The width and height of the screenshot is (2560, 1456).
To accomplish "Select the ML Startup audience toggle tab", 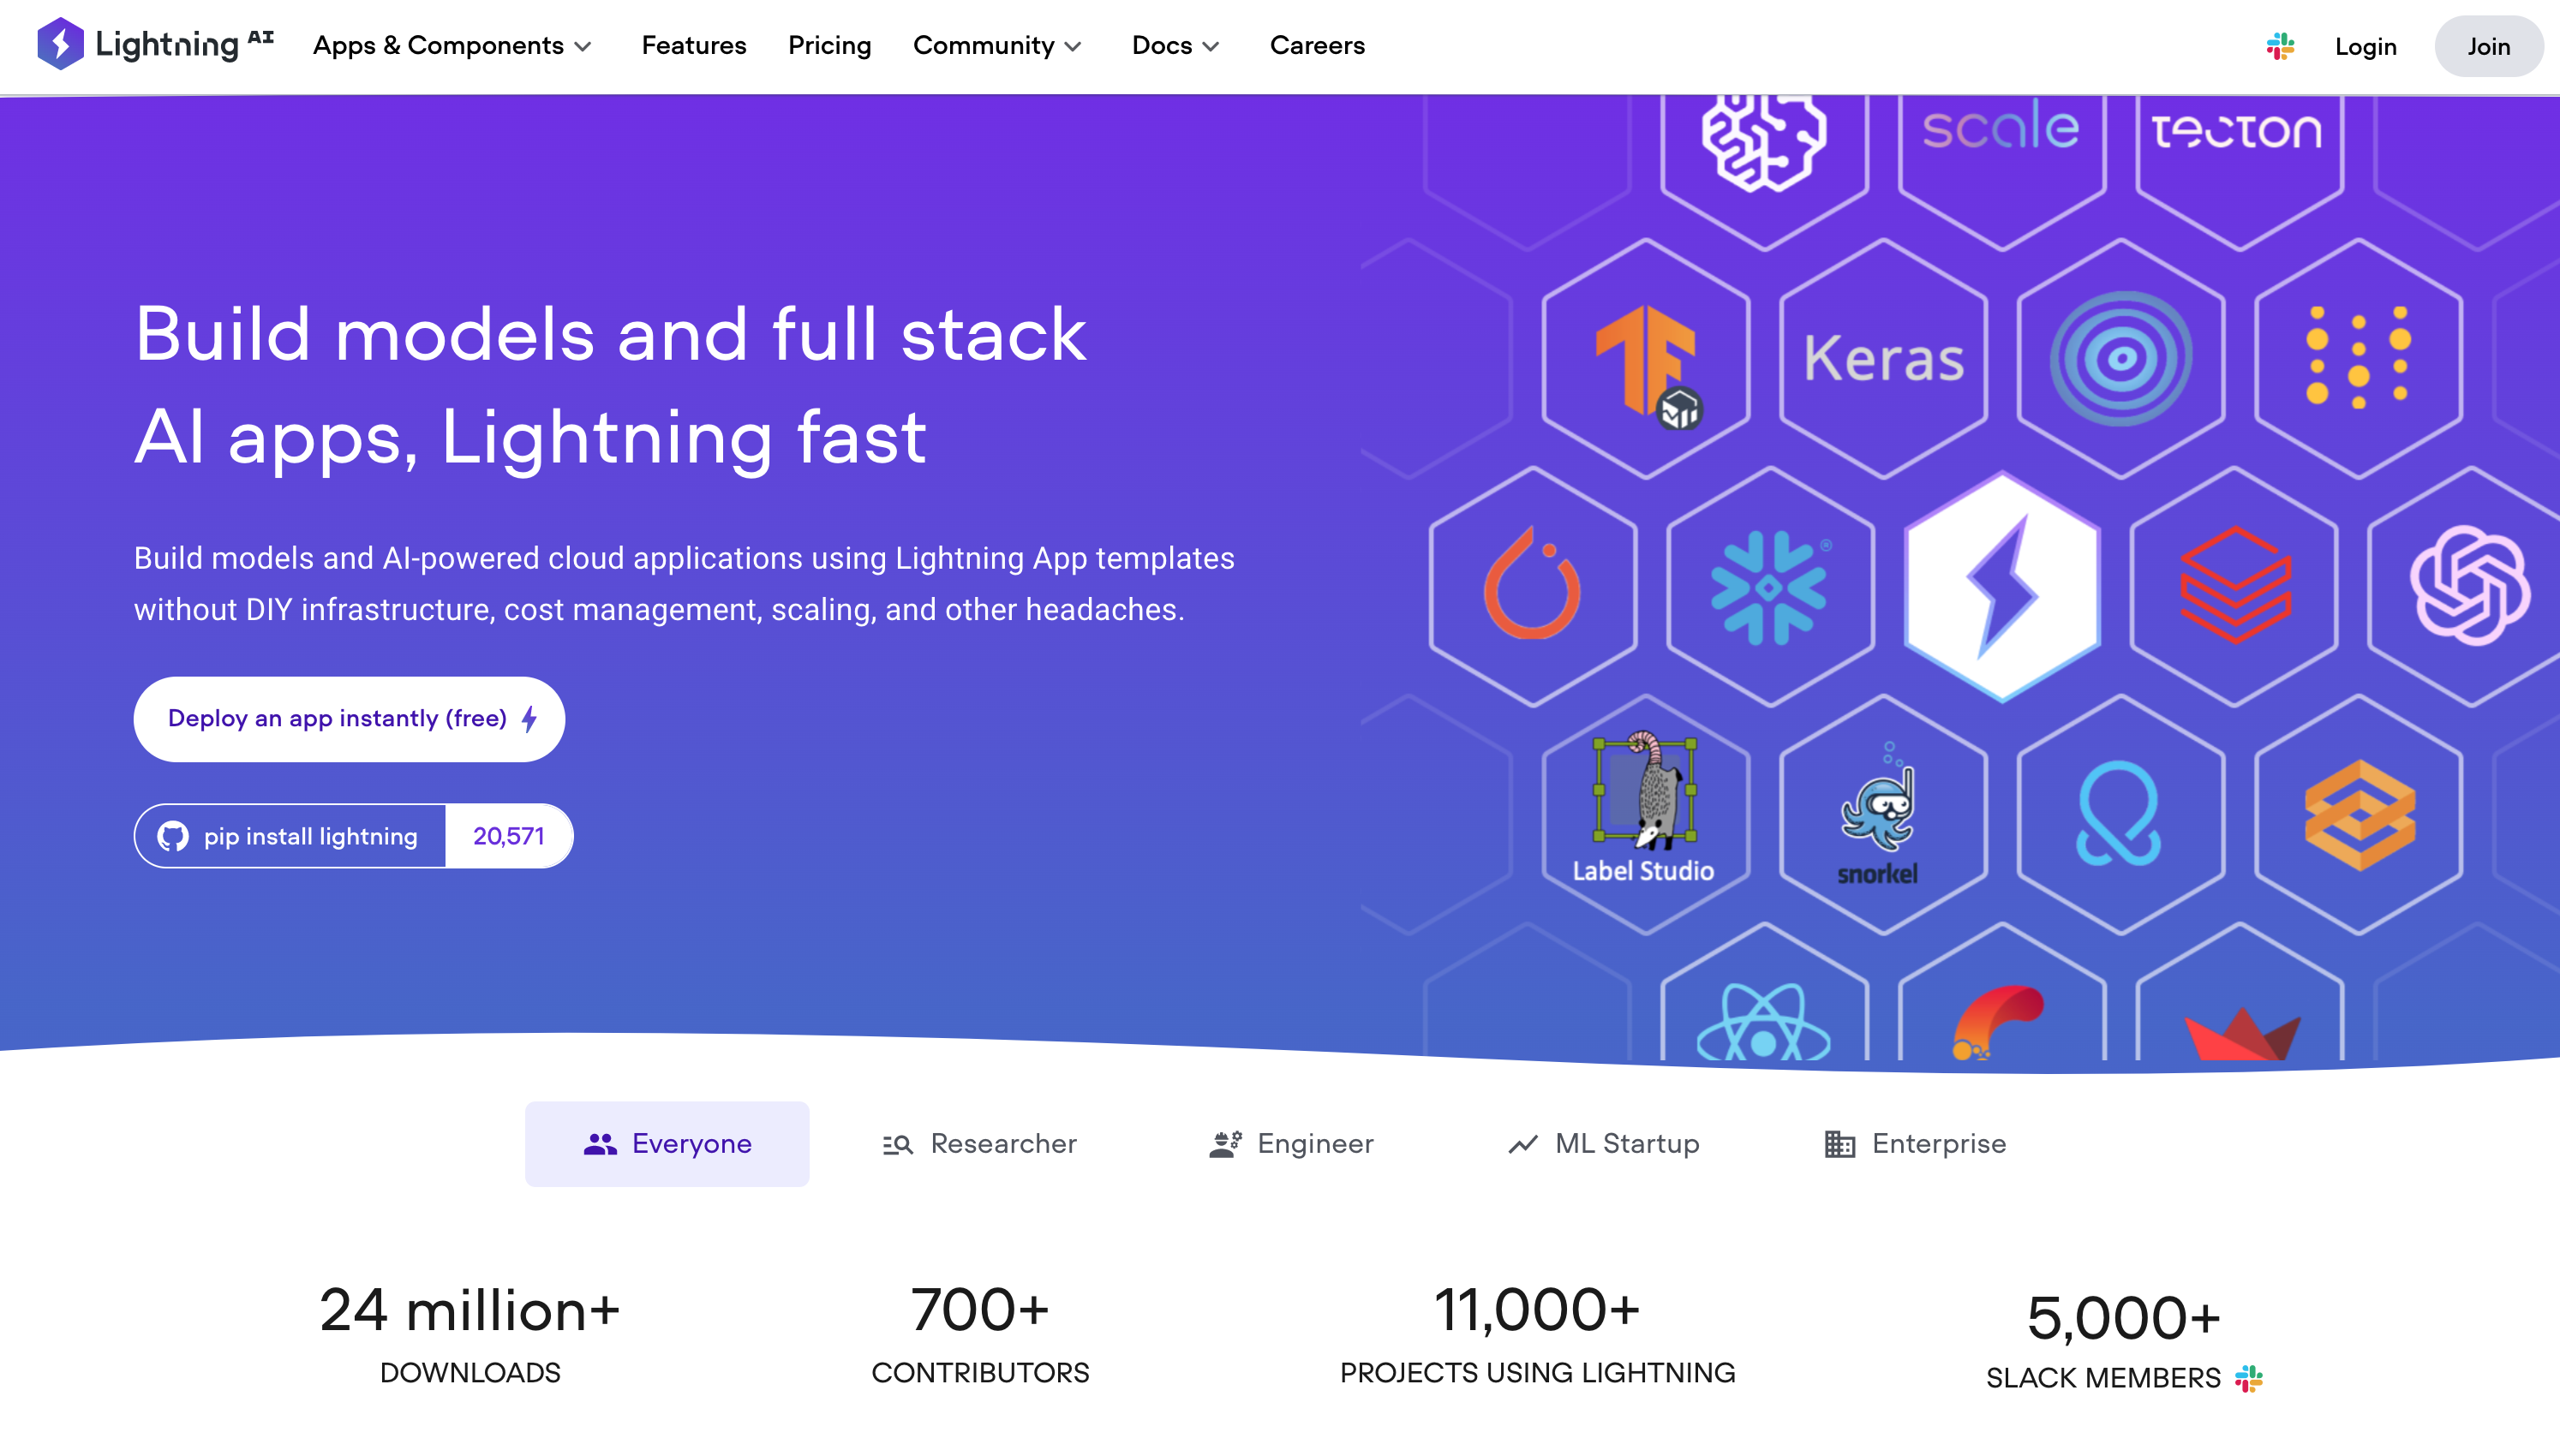I will coord(1604,1143).
